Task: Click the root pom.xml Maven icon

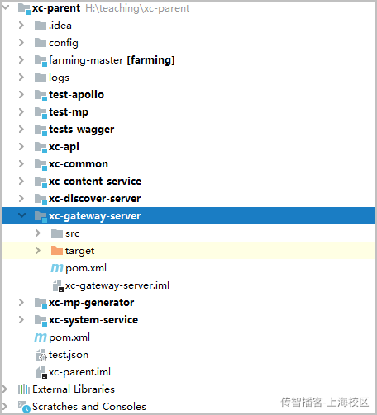Action: [41, 337]
